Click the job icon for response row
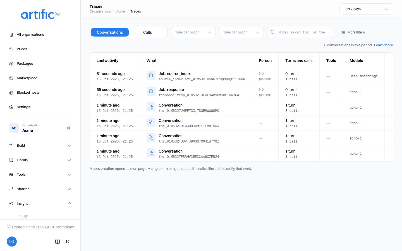 [151, 91]
